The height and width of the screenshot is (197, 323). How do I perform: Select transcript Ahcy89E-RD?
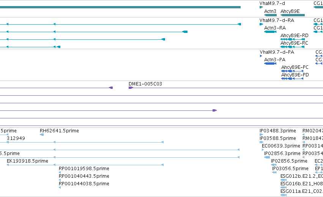[x=293, y=39]
